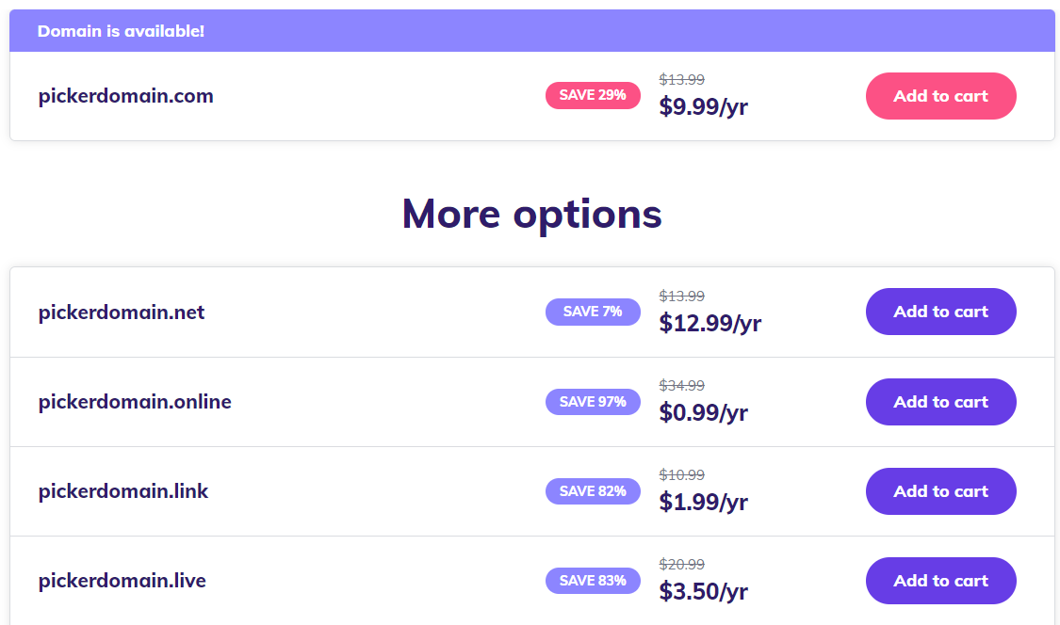Click the SAVE 29% badge

pyautogui.click(x=593, y=95)
